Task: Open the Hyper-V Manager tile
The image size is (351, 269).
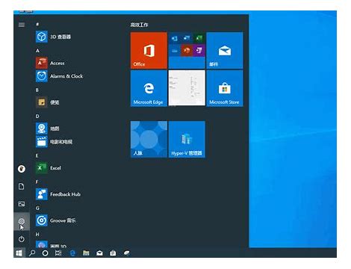Action: click(187, 139)
